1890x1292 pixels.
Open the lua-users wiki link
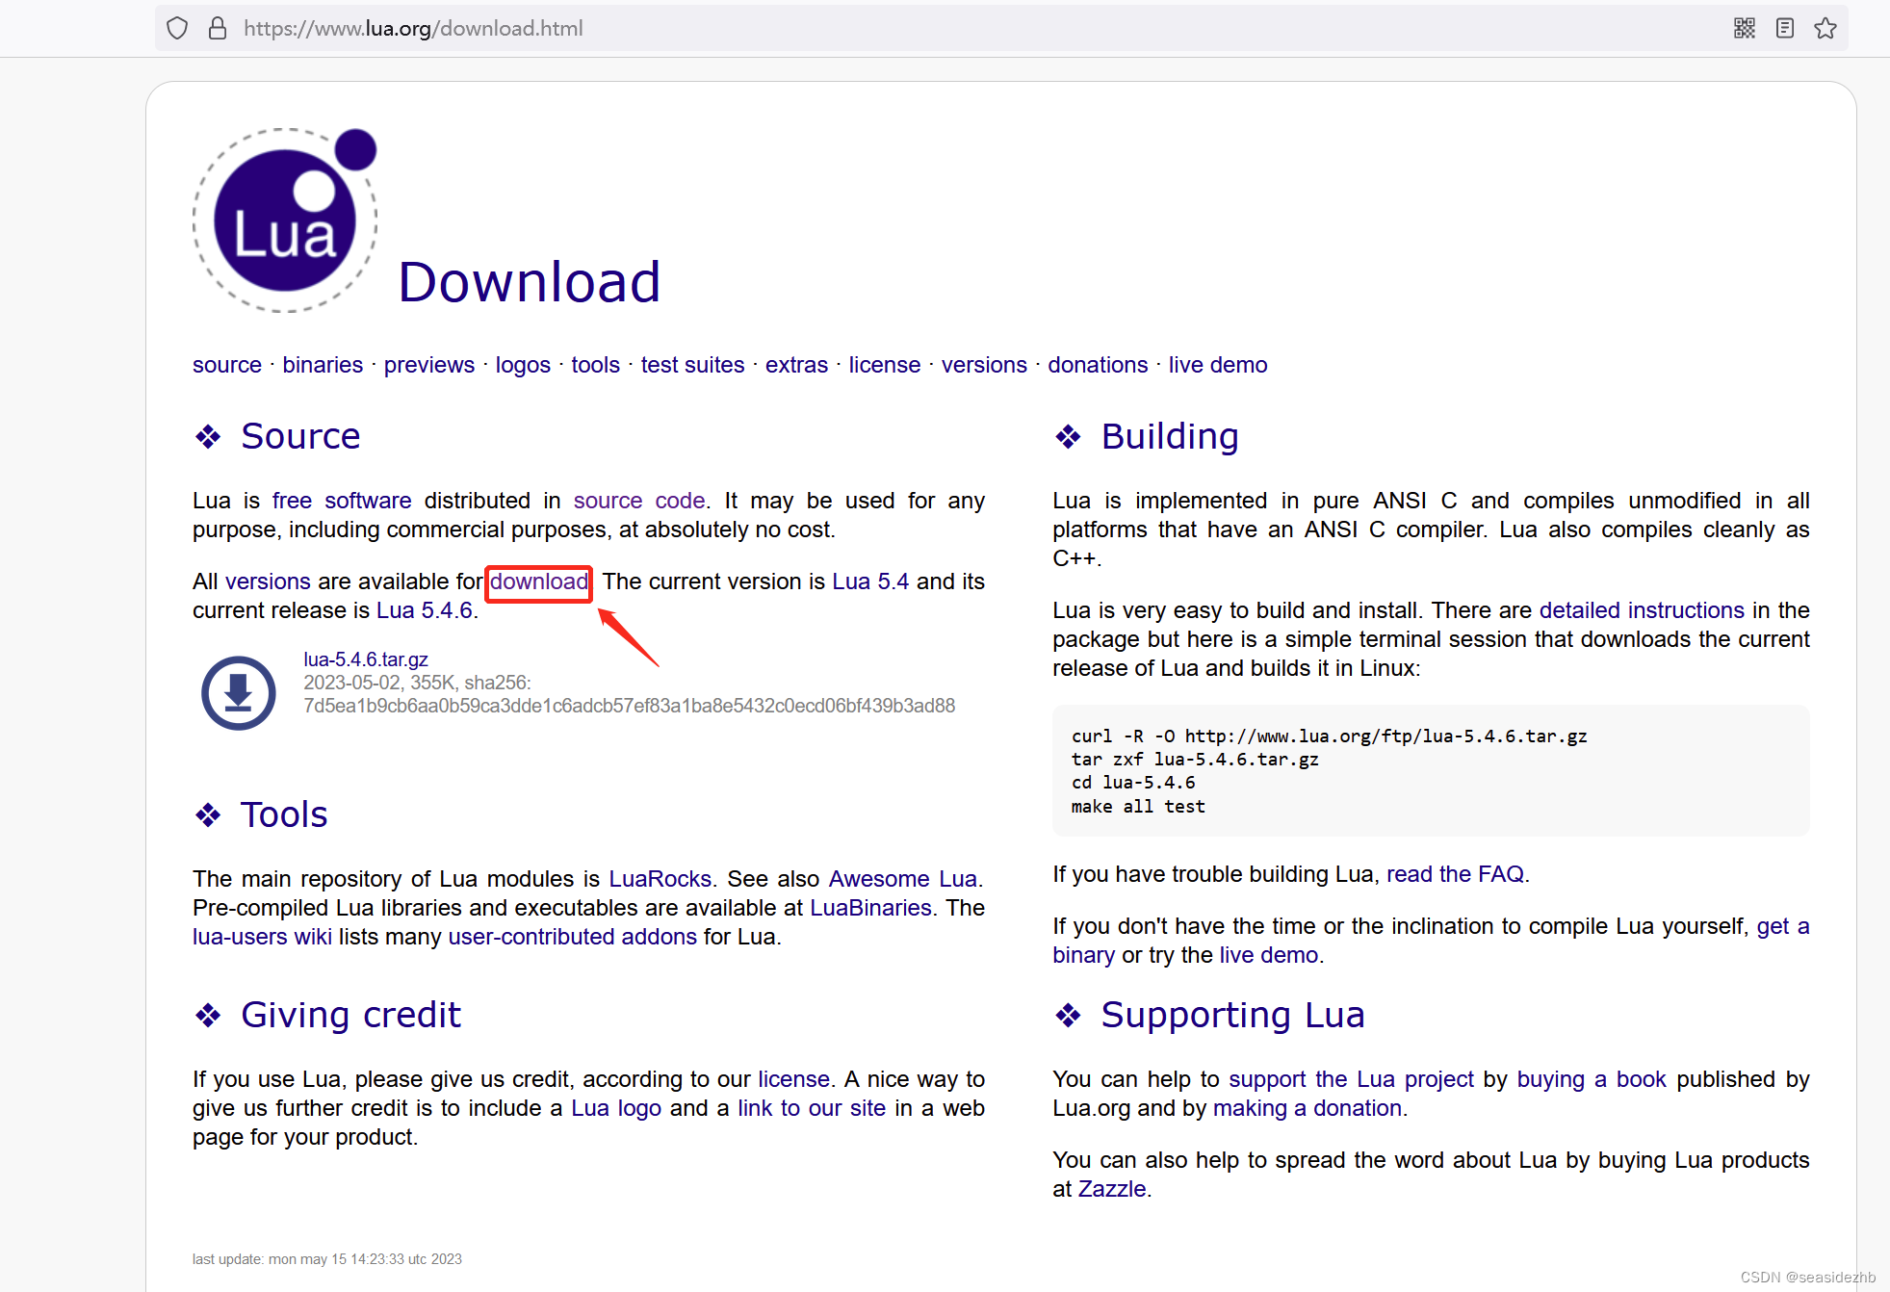point(262,937)
